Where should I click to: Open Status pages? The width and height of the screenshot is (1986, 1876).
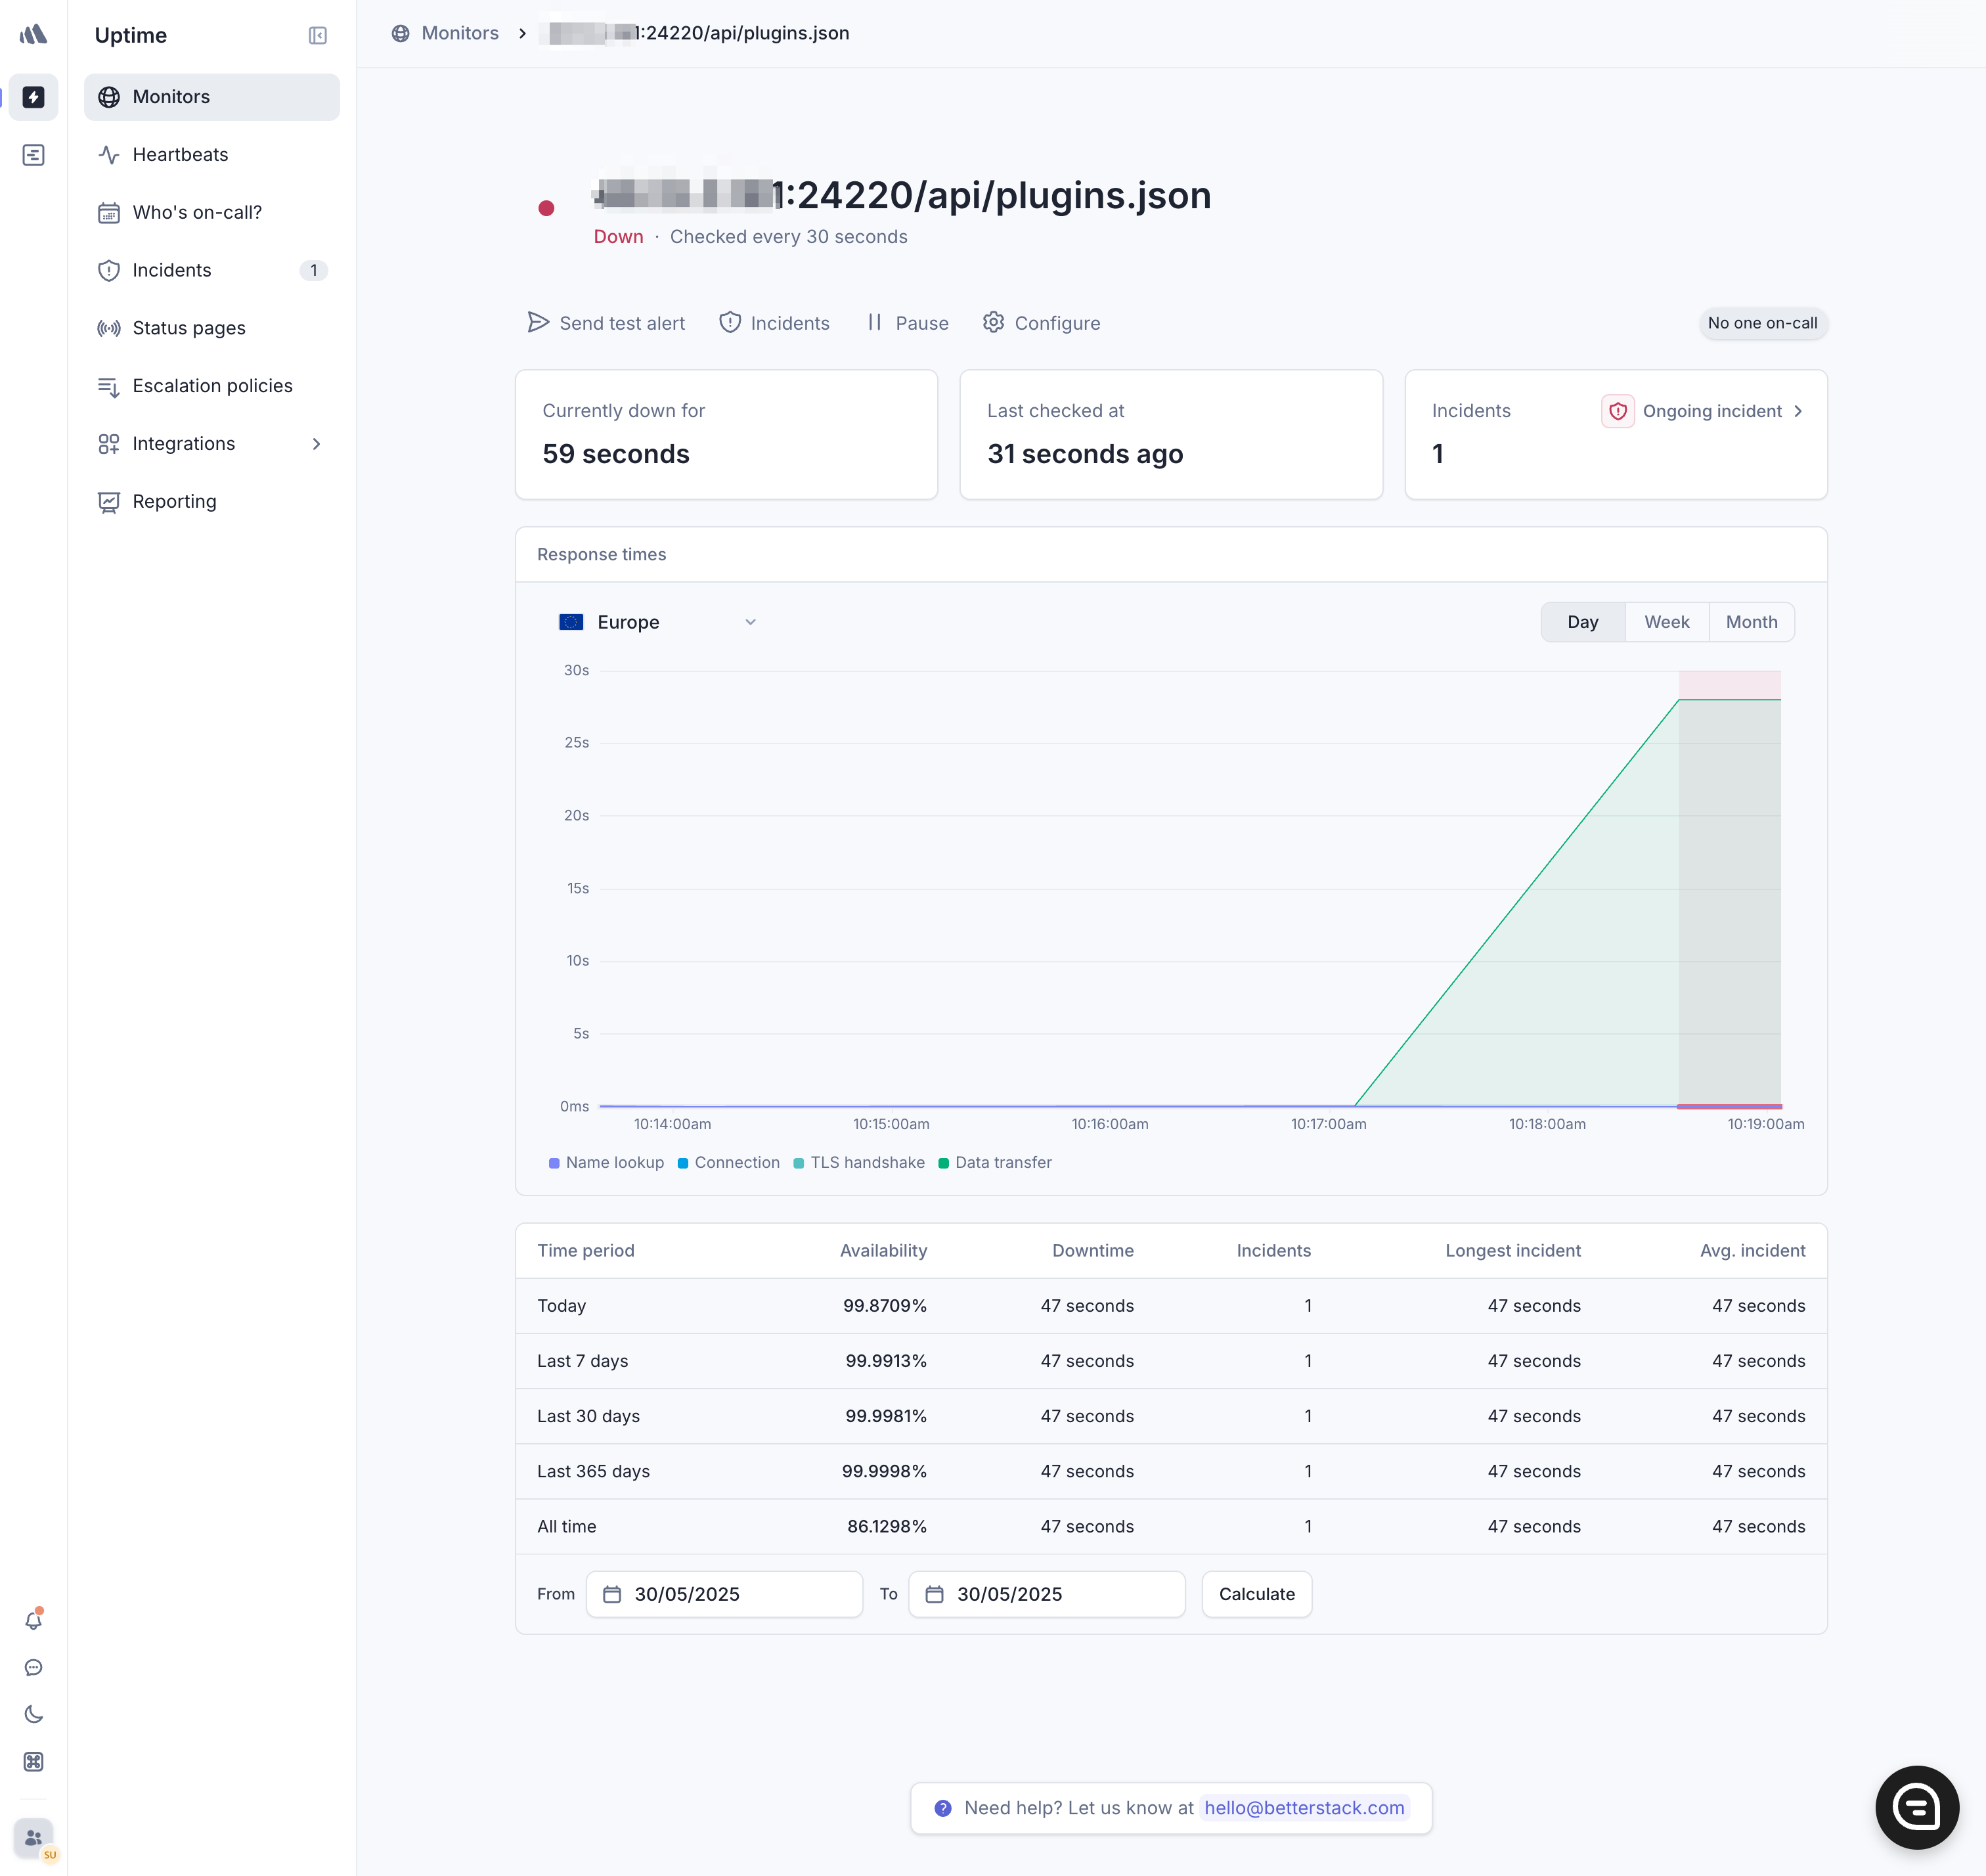point(188,327)
